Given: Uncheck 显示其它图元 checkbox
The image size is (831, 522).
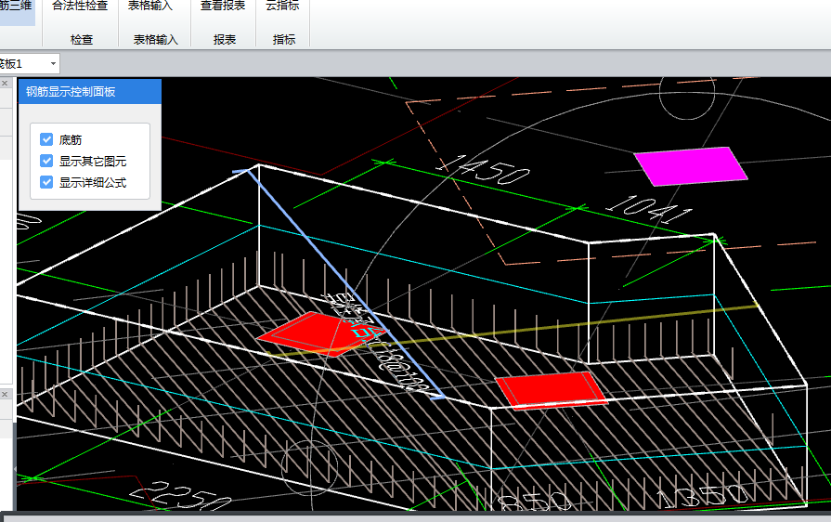Looking at the screenshot, I should 46,161.
